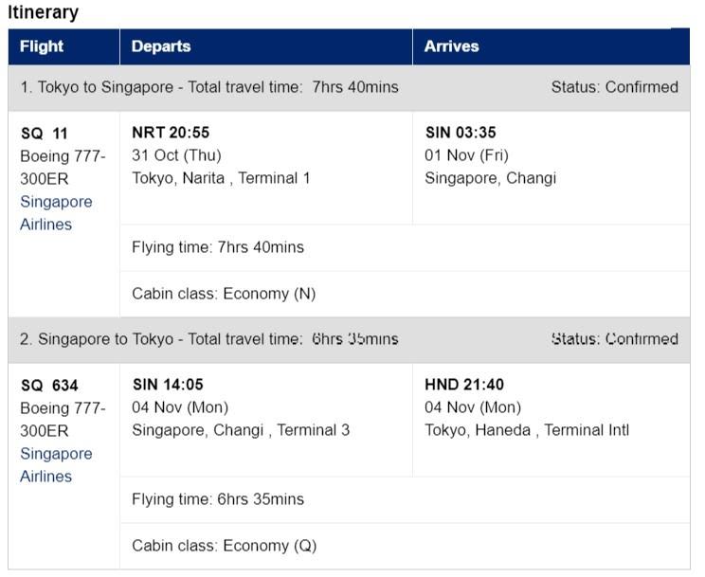705x577 pixels.
Task: Select flight number SQ 11
Action: tap(44, 134)
